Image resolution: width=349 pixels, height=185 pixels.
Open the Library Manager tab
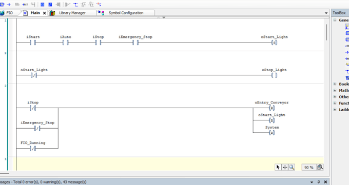click(x=72, y=13)
